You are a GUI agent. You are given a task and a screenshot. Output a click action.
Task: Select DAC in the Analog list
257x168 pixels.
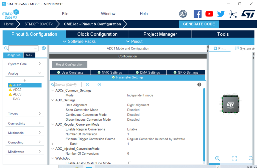(16, 99)
